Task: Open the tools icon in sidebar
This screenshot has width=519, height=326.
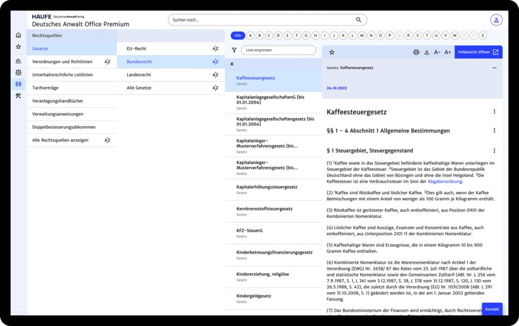Action: point(19,96)
